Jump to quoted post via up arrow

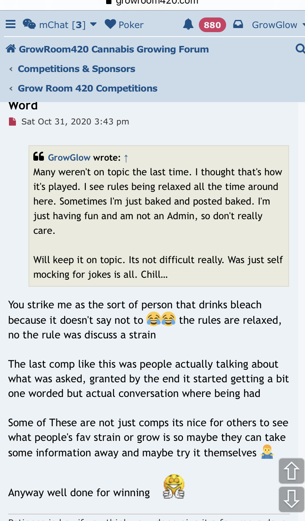coord(126,157)
